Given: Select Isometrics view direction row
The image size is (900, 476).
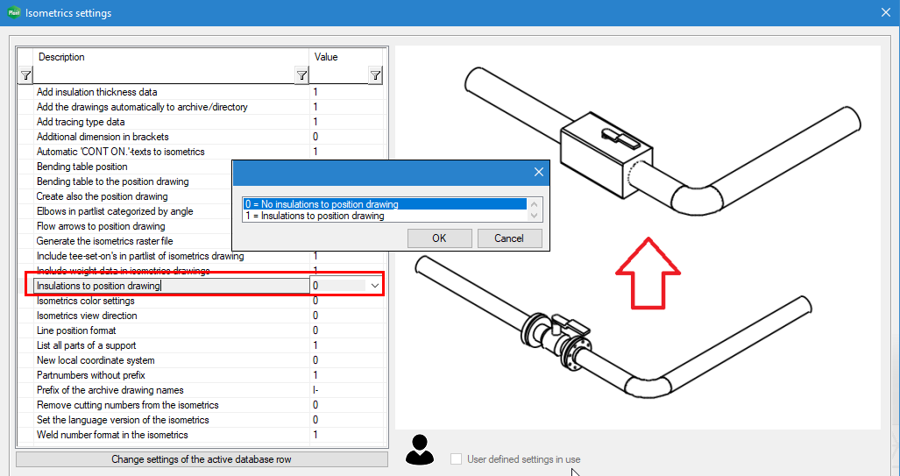Looking at the screenshot, I should click(x=201, y=316).
